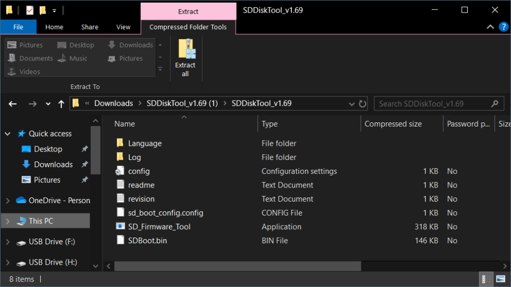
Task: Sort files by Compressed size column
Action: (393, 124)
